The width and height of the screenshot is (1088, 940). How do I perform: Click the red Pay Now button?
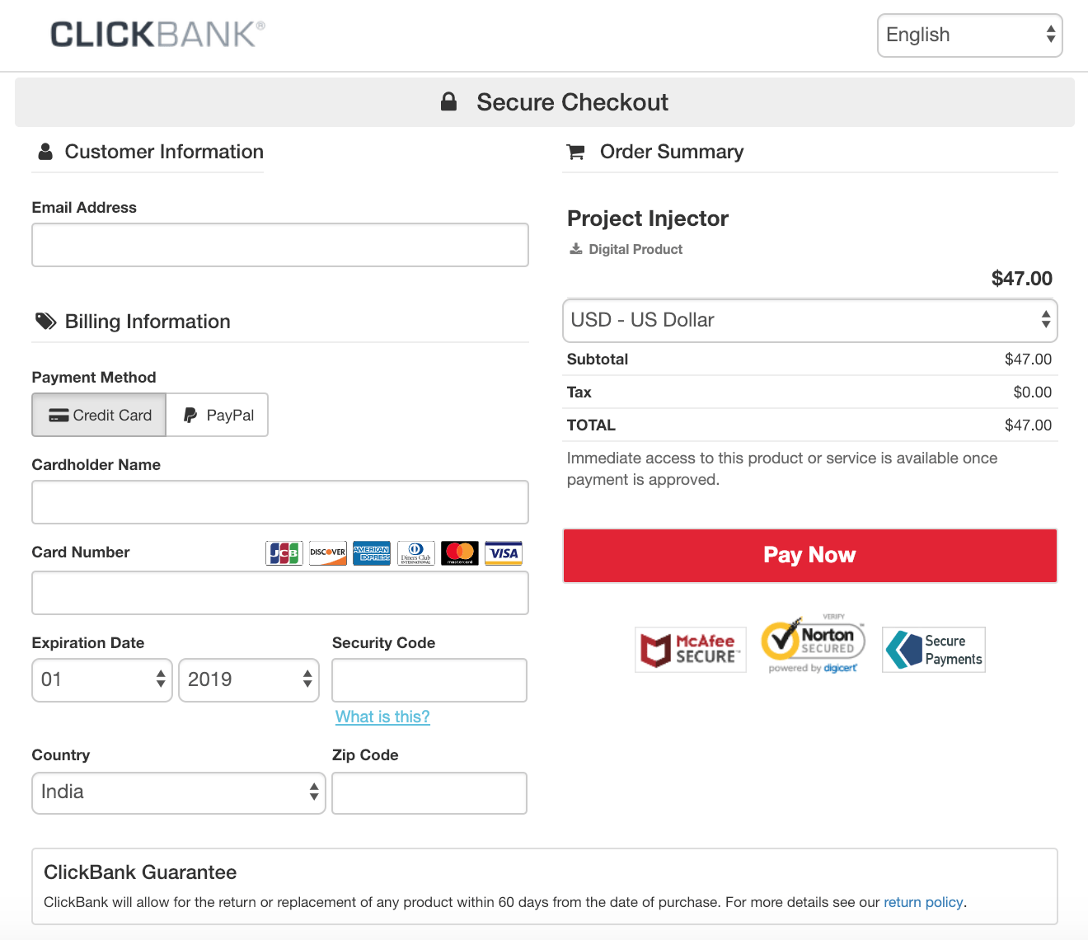tap(810, 556)
